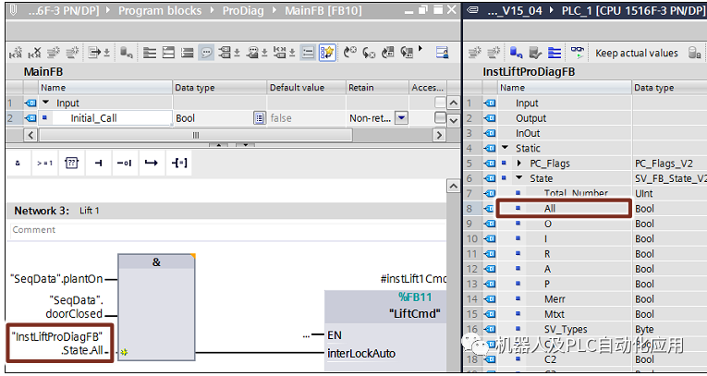Click the ProDiag breadcrumb segment

click(243, 10)
